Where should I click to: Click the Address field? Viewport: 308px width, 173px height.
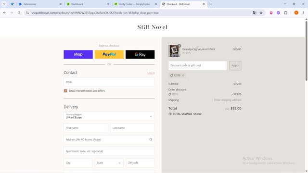[109, 139]
